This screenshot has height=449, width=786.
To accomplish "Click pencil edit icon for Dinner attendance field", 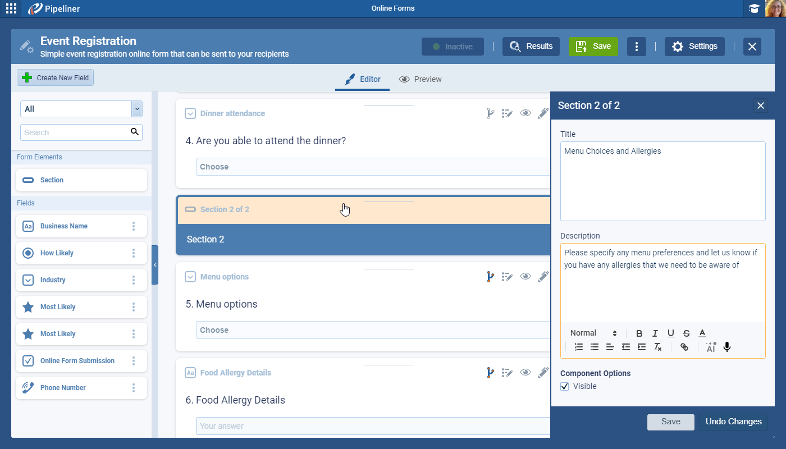I will (x=542, y=113).
